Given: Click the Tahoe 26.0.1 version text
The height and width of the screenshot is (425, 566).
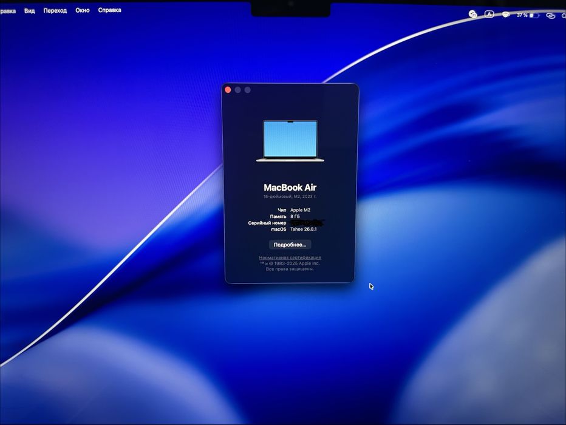Looking at the screenshot, I should coord(304,229).
